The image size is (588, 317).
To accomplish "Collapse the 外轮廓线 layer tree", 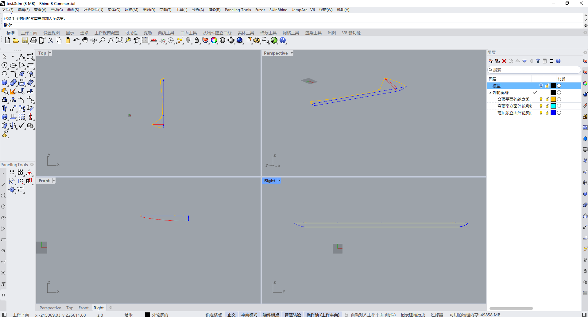I will pos(490,93).
